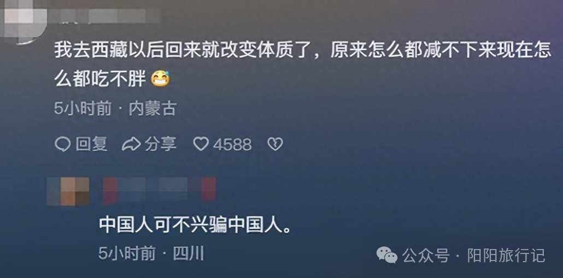Like the comment with the heart icon
This screenshot has width=563, height=278.
coord(201,144)
